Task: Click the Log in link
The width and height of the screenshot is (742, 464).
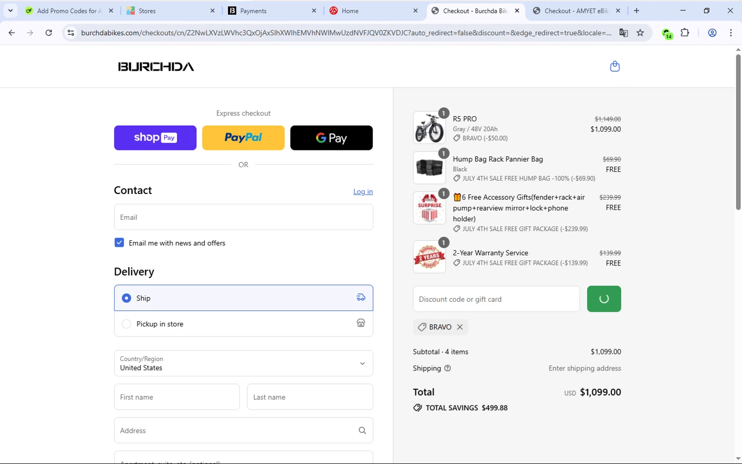Action: pyautogui.click(x=363, y=191)
